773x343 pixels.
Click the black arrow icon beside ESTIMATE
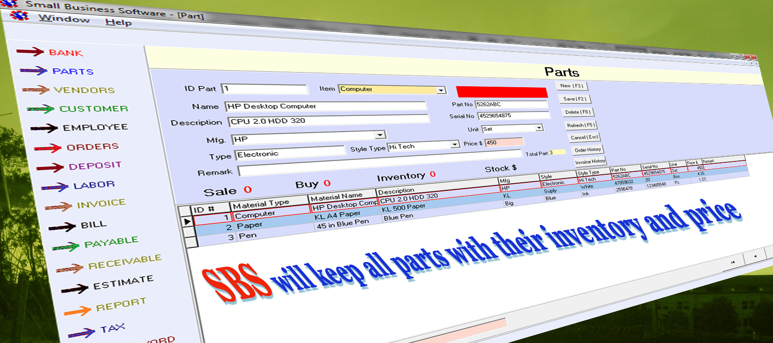pos(74,288)
